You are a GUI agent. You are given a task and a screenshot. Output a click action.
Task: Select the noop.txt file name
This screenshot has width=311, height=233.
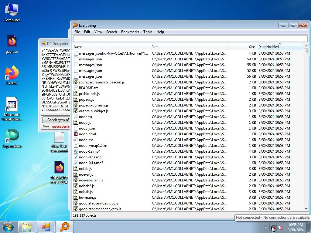click(85, 117)
